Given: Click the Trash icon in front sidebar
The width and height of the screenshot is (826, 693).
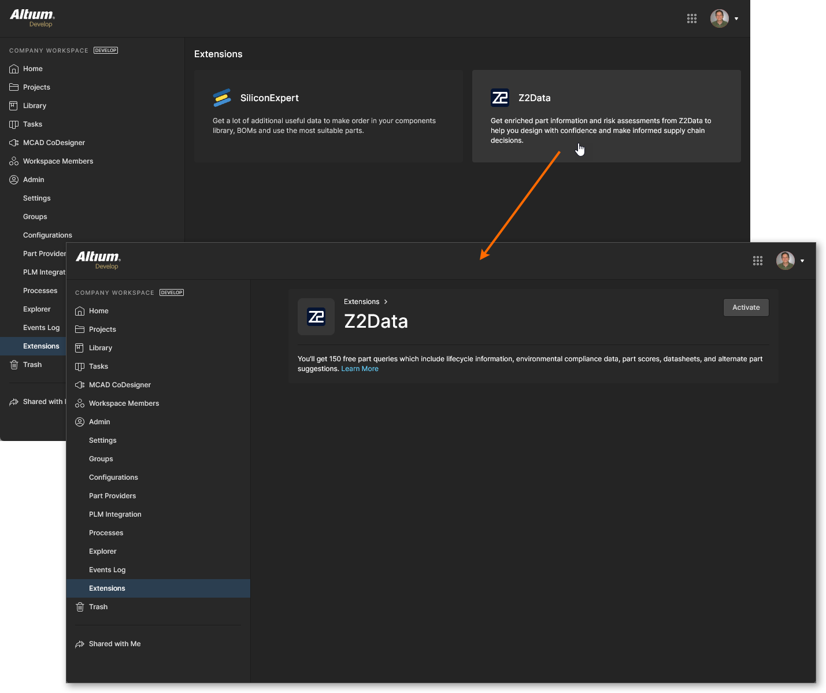Looking at the screenshot, I should tap(80, 607).
